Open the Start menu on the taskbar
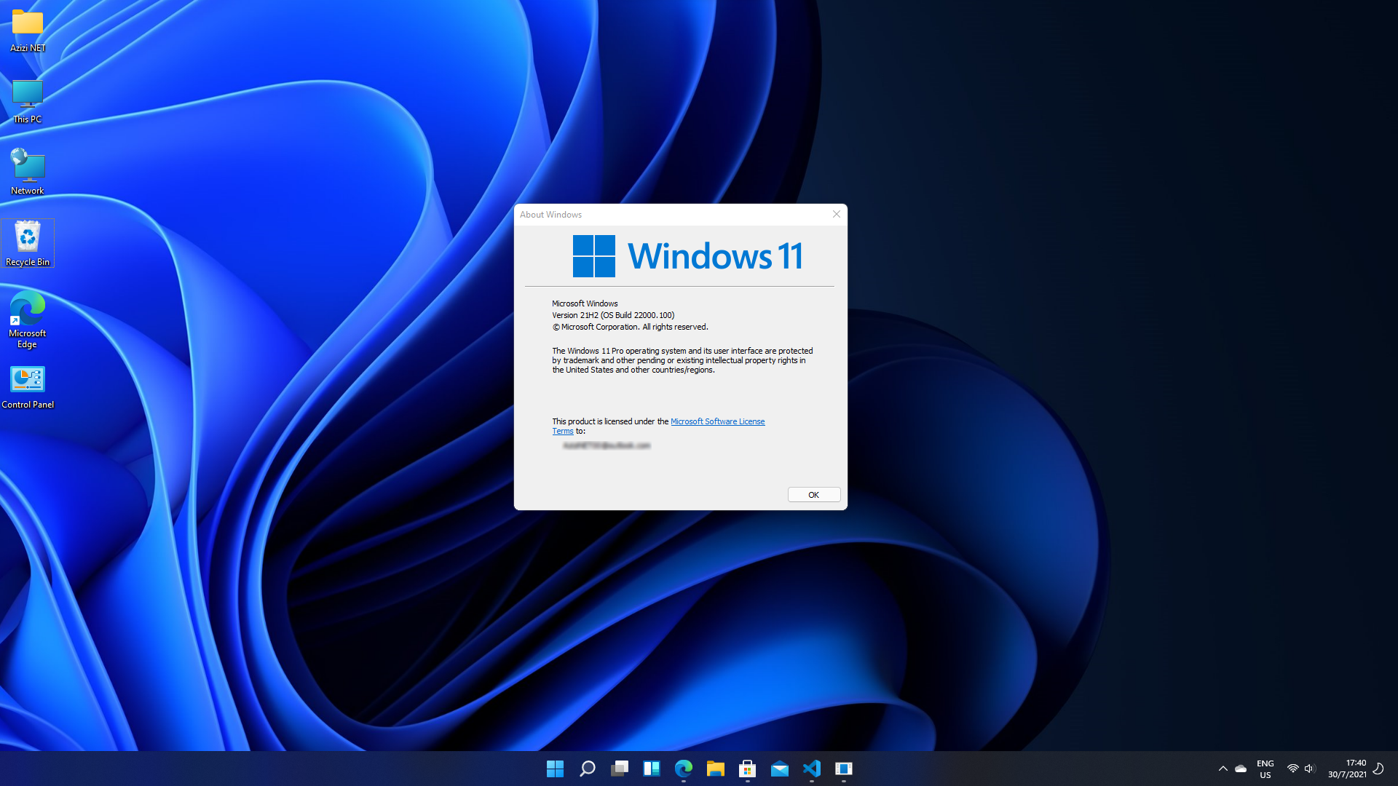Image resolution: width=1398 pixels, height=786 pixels. 555,769
